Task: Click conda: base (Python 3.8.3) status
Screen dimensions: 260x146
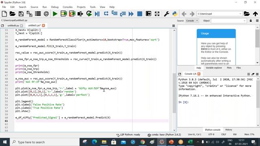Action: tap(164, 135)
